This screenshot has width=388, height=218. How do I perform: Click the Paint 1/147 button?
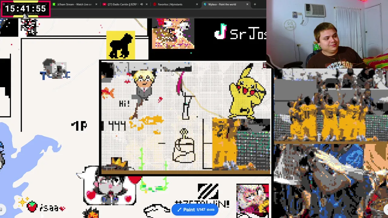[195, 210]
